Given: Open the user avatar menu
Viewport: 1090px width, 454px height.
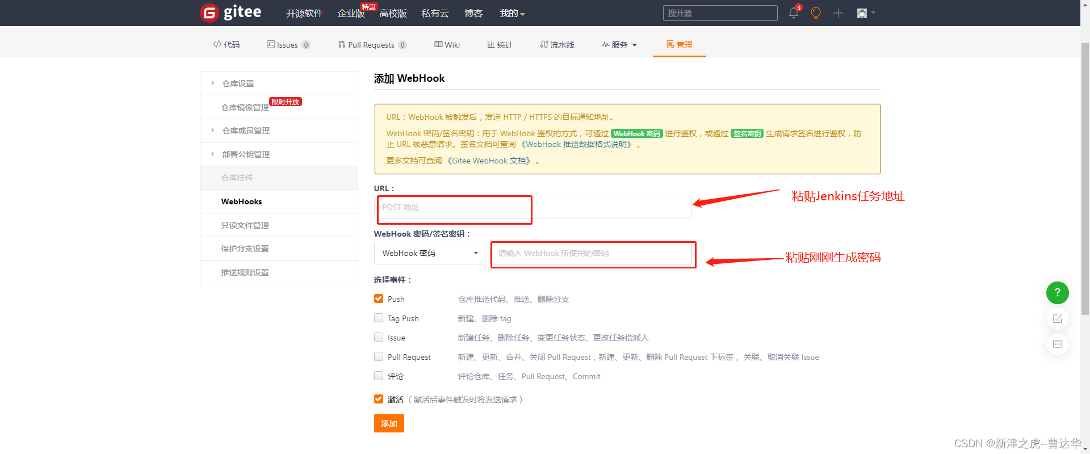Looking at the screenshot, I should click(x=866, y=13).
